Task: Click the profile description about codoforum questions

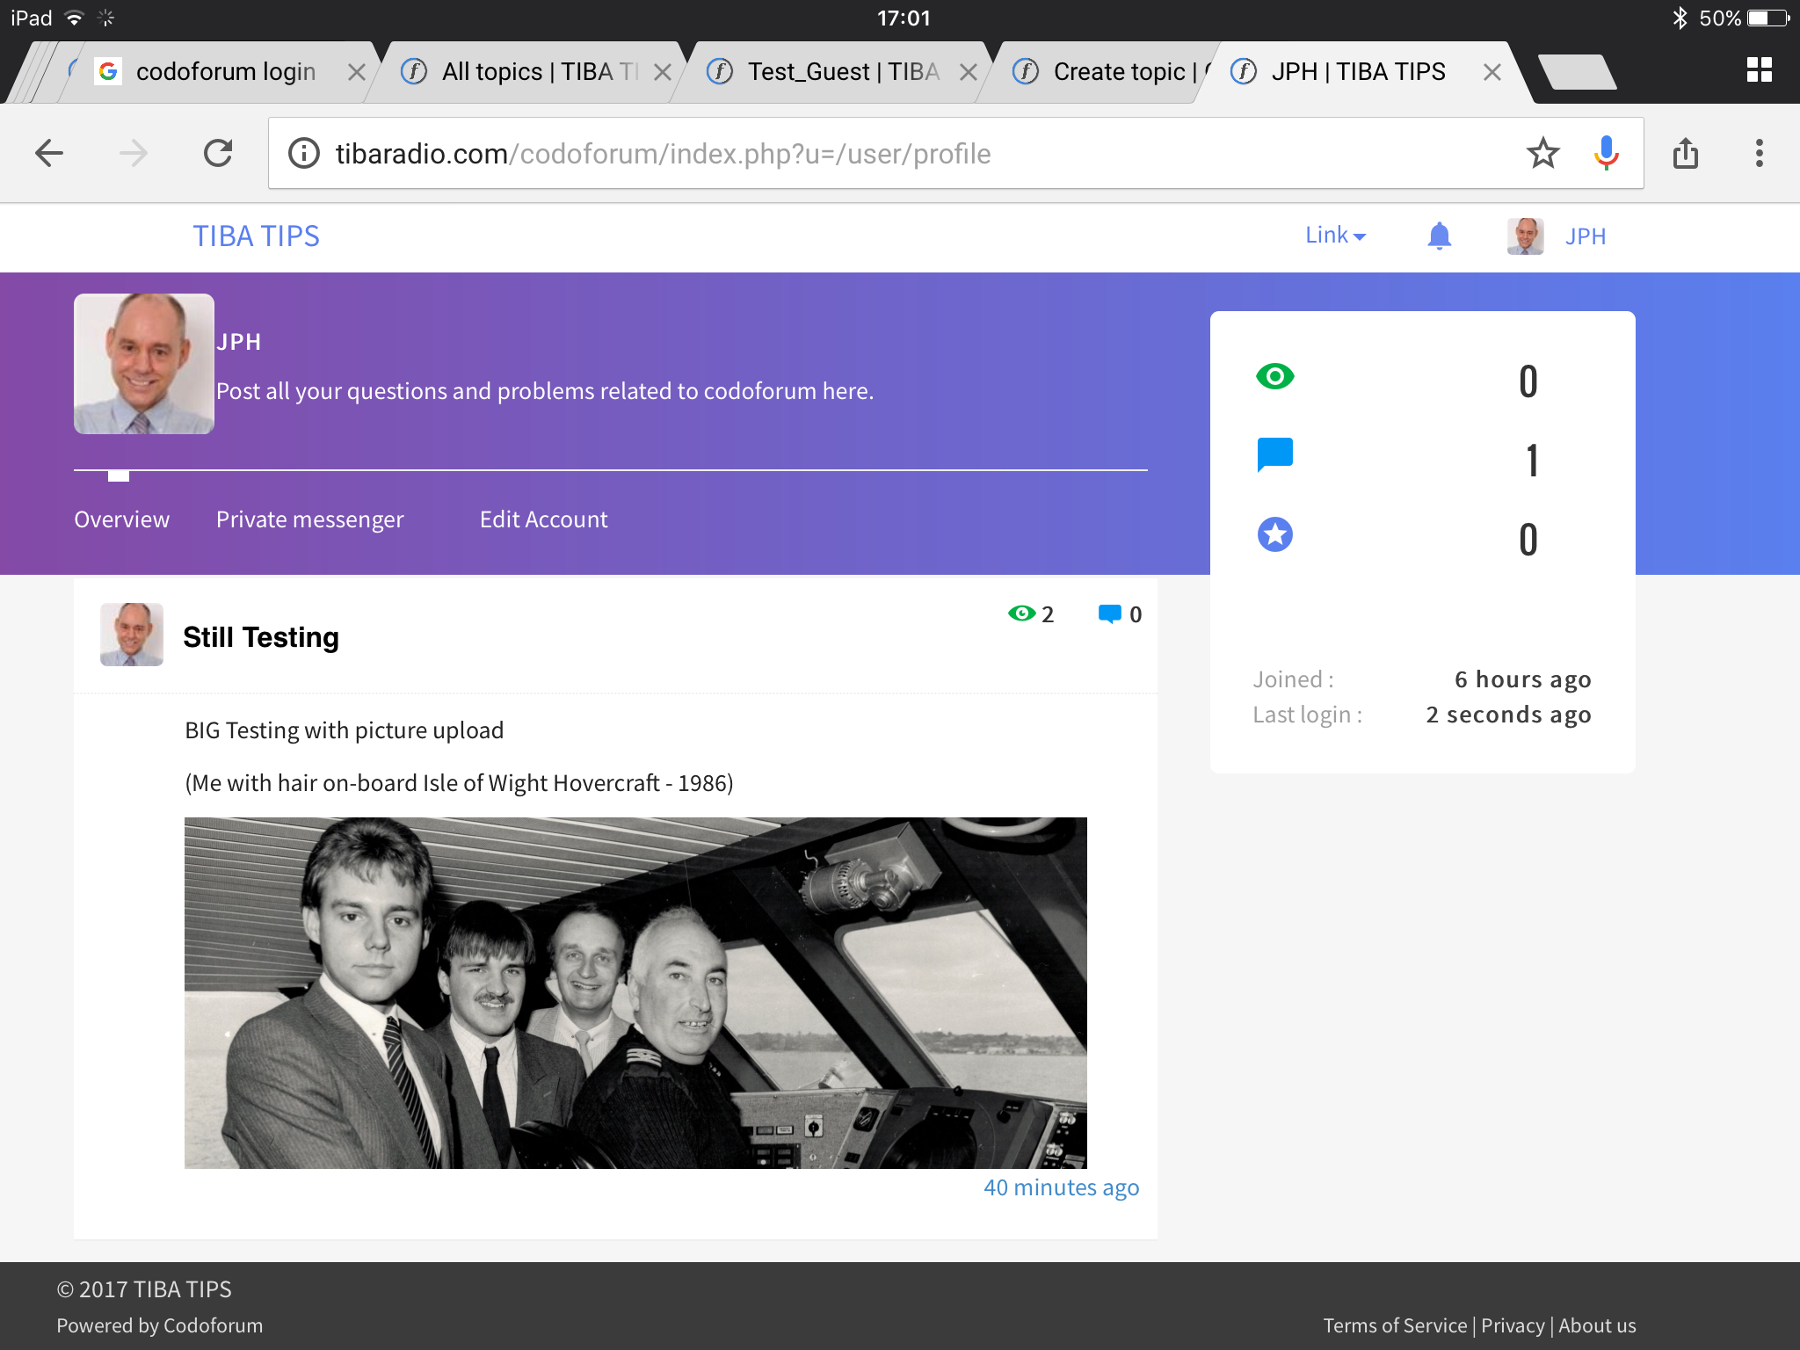Action: tap(545, 391)
